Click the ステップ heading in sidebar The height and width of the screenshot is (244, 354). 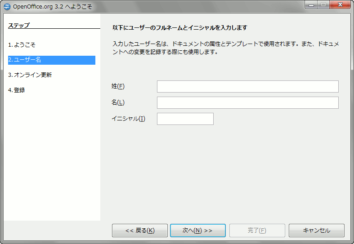tap(18, 25)
